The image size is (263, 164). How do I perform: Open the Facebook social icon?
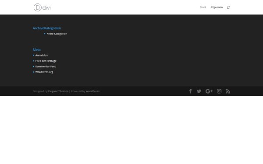point(190,91)
